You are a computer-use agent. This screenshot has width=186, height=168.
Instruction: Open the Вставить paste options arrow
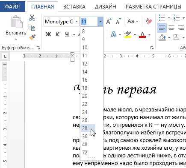(x=16, y=39)
